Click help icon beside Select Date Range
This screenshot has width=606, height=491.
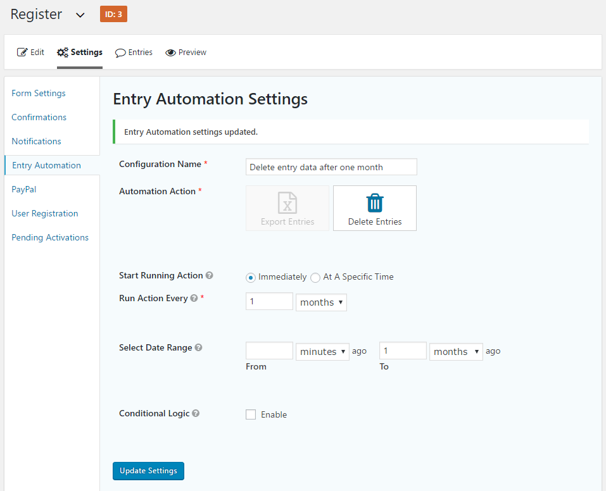point(199,348)
